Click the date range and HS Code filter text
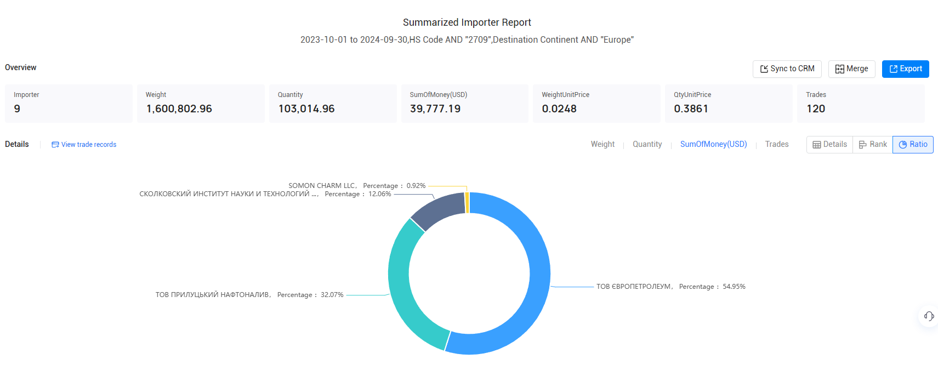Screen dimensions: 938x382 pos(467,40)
